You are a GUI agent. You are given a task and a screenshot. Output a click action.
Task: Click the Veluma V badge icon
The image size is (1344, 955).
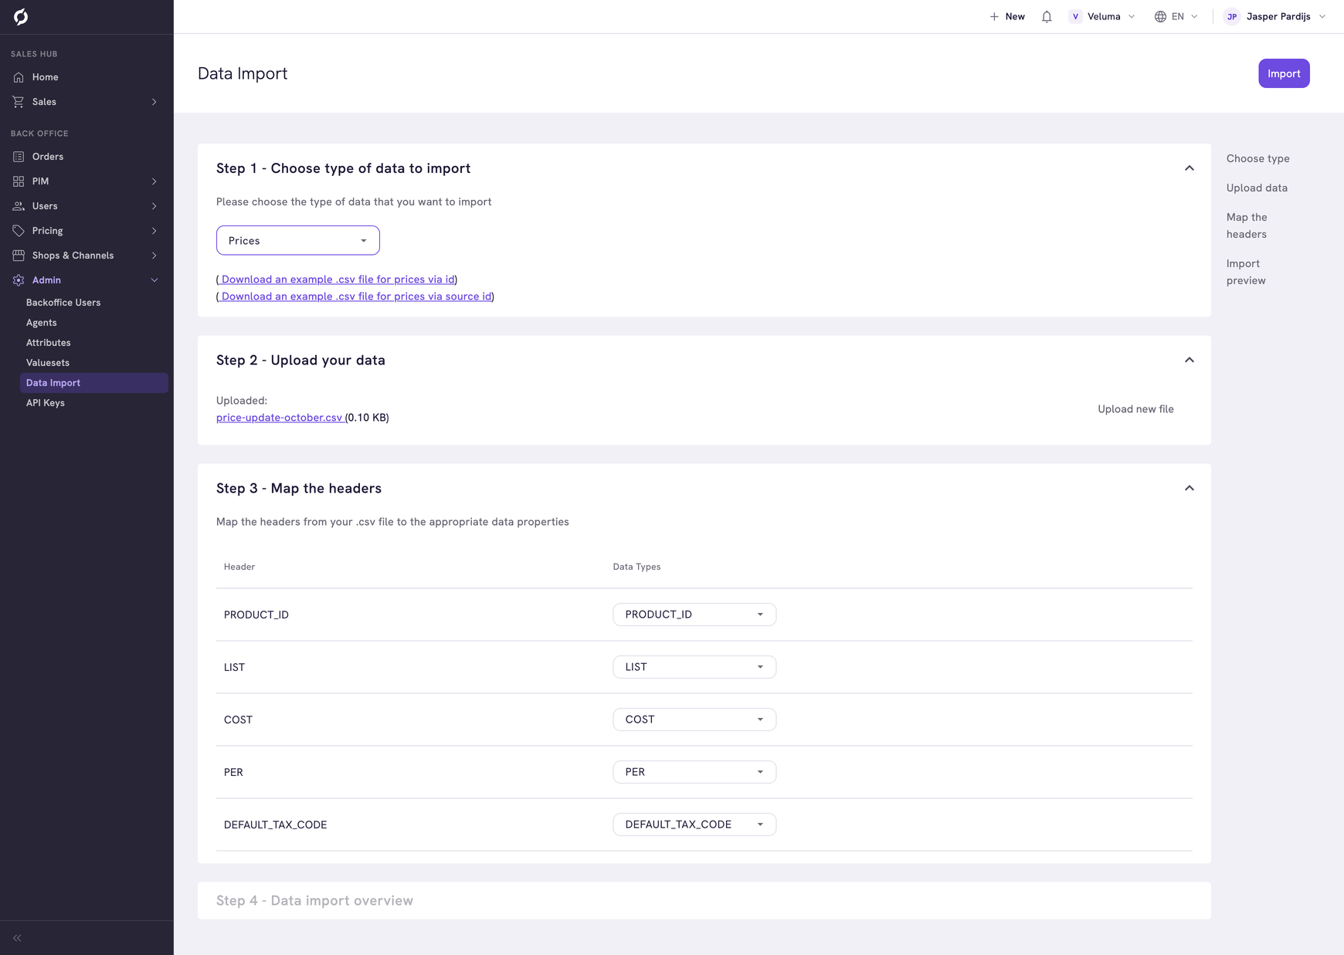pyautogui.click(x=1075, y=16)
